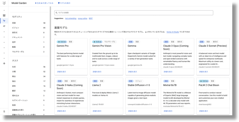Open the Marketplace cart icon at sidebar bottom

(x=4, y=111)
